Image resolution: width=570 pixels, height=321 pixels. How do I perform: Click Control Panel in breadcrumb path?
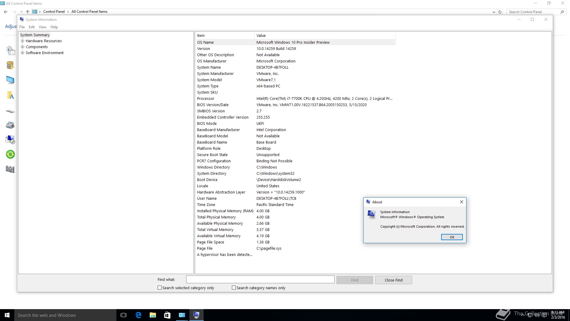[54, 12]
